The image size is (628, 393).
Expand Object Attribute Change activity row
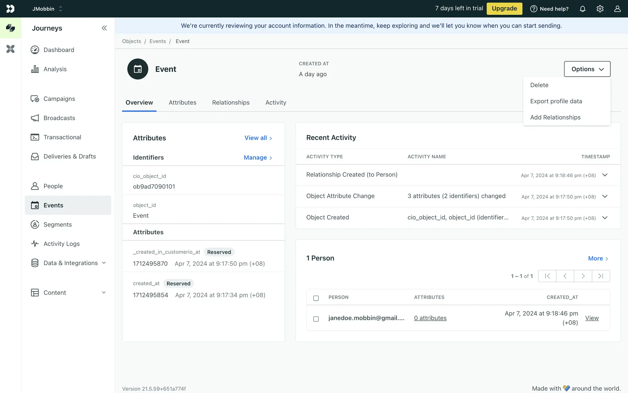tap(605, 196)
